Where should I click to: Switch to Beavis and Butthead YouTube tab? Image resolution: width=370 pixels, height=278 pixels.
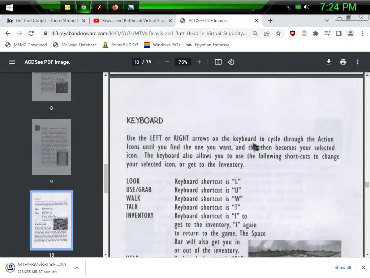pos(133,21)
